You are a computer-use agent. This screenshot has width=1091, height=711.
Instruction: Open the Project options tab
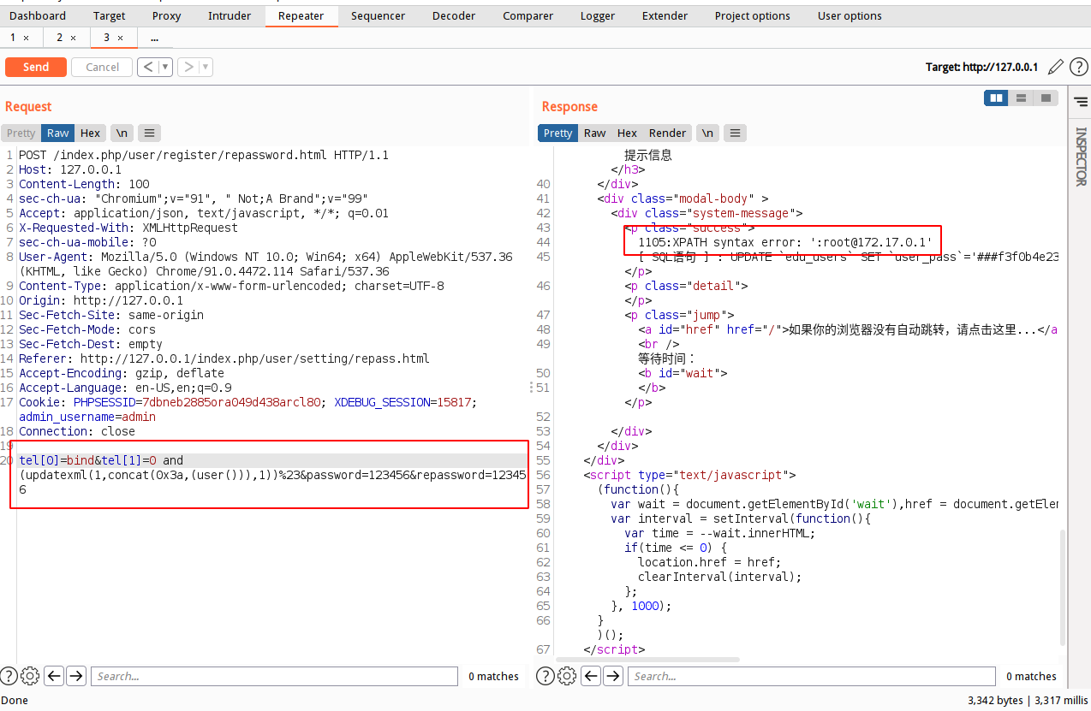coord(752,15)
